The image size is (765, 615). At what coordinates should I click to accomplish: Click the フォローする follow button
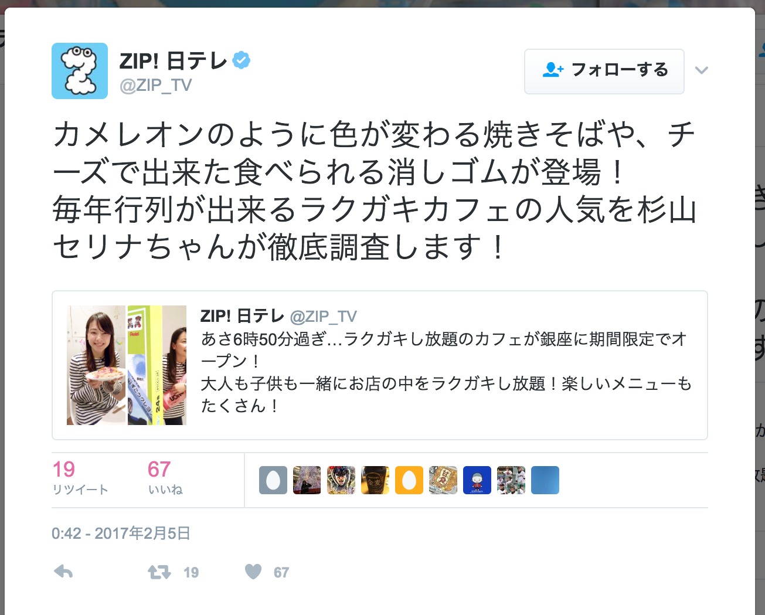tap(604, 71)
